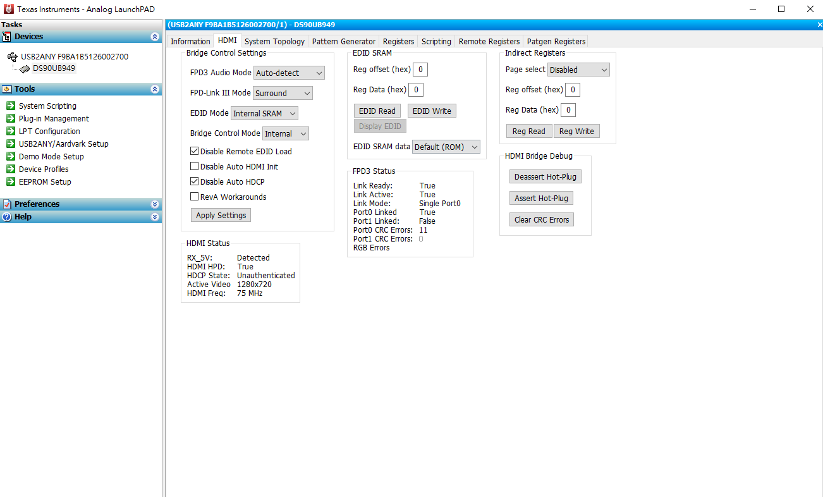
Task: Focus the Indirect Registers Reg Data field
Action: 568,110
